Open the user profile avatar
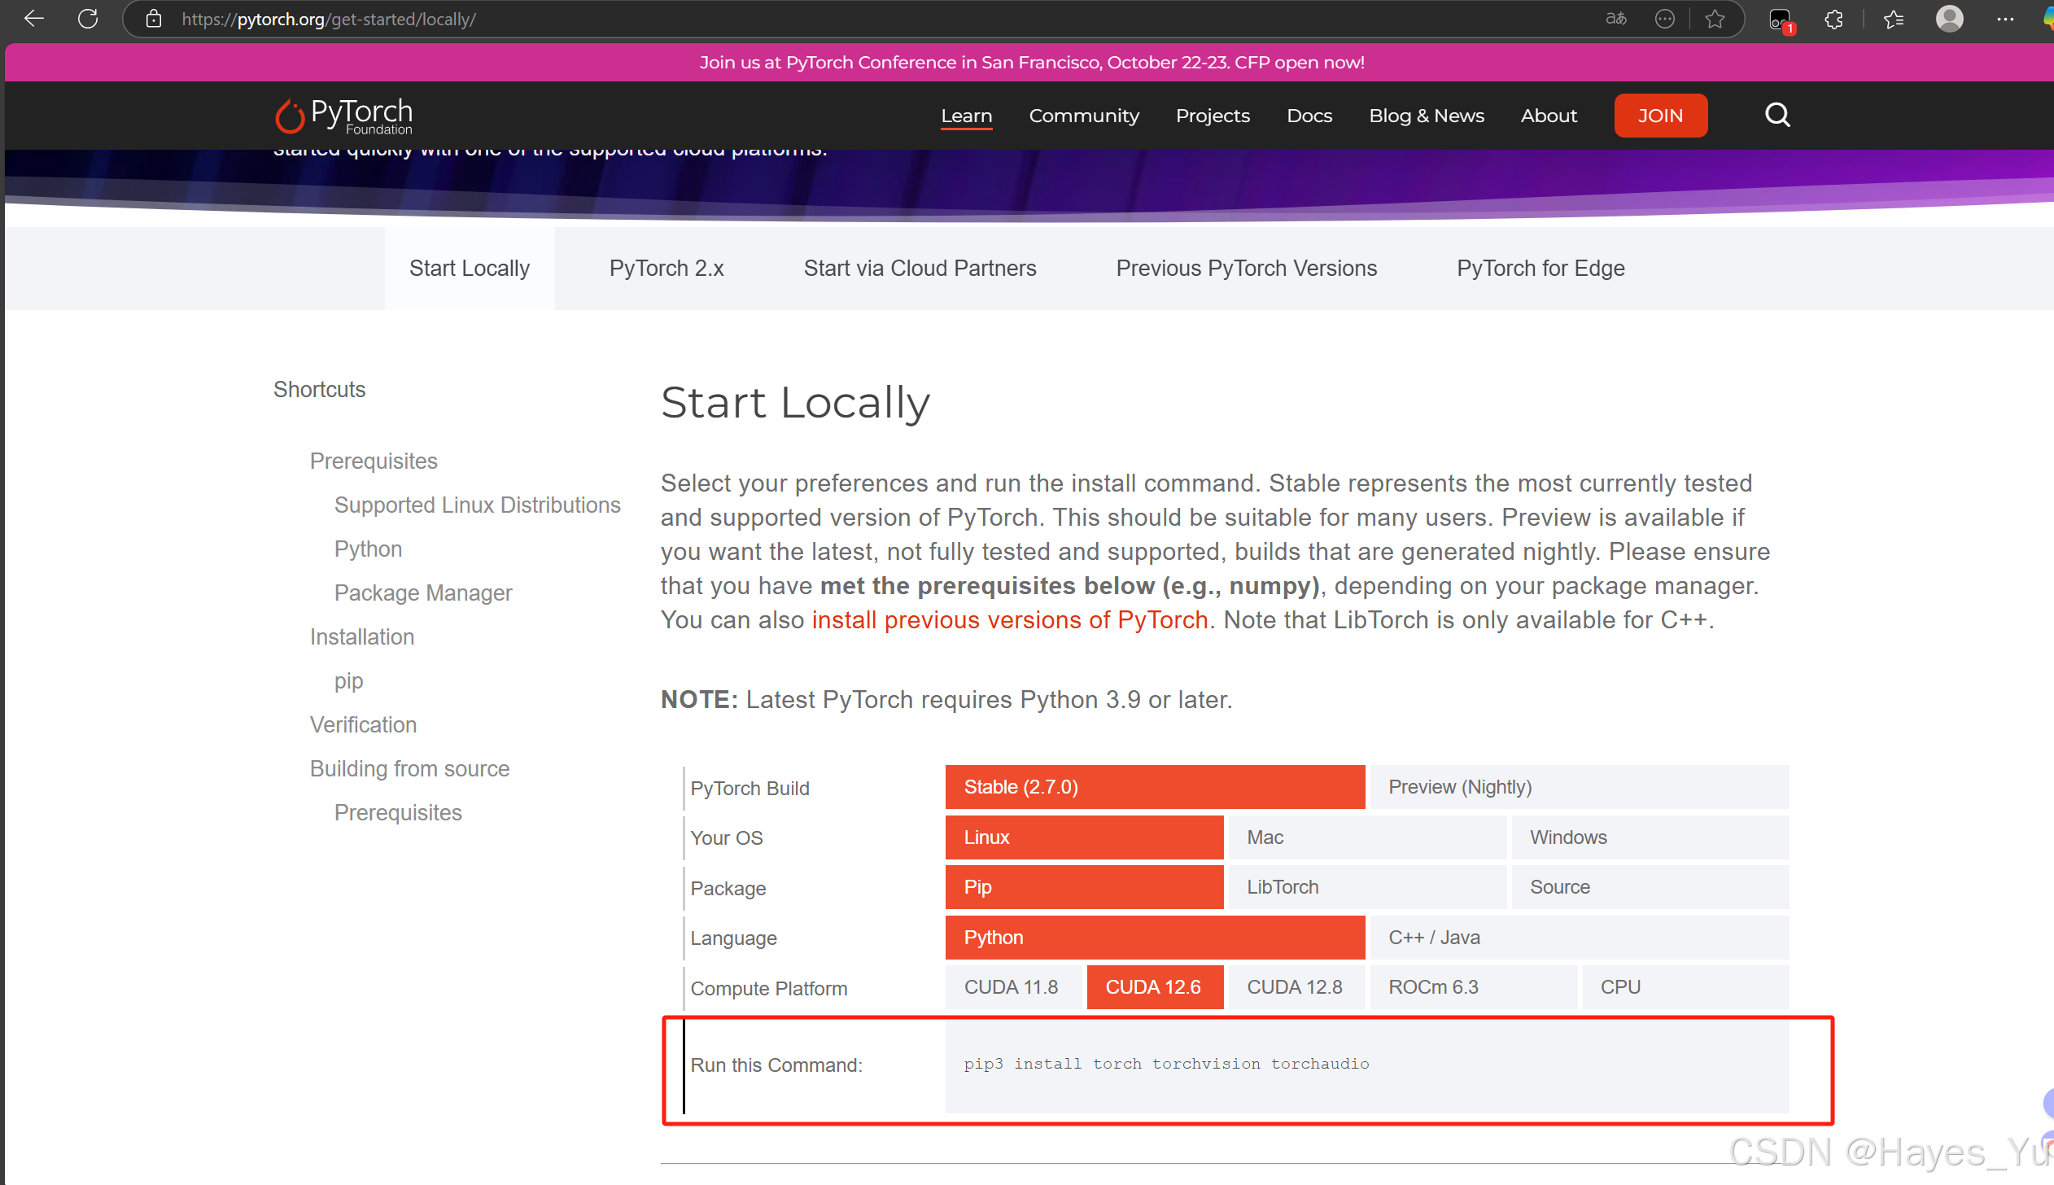 tap(1950, 19)
